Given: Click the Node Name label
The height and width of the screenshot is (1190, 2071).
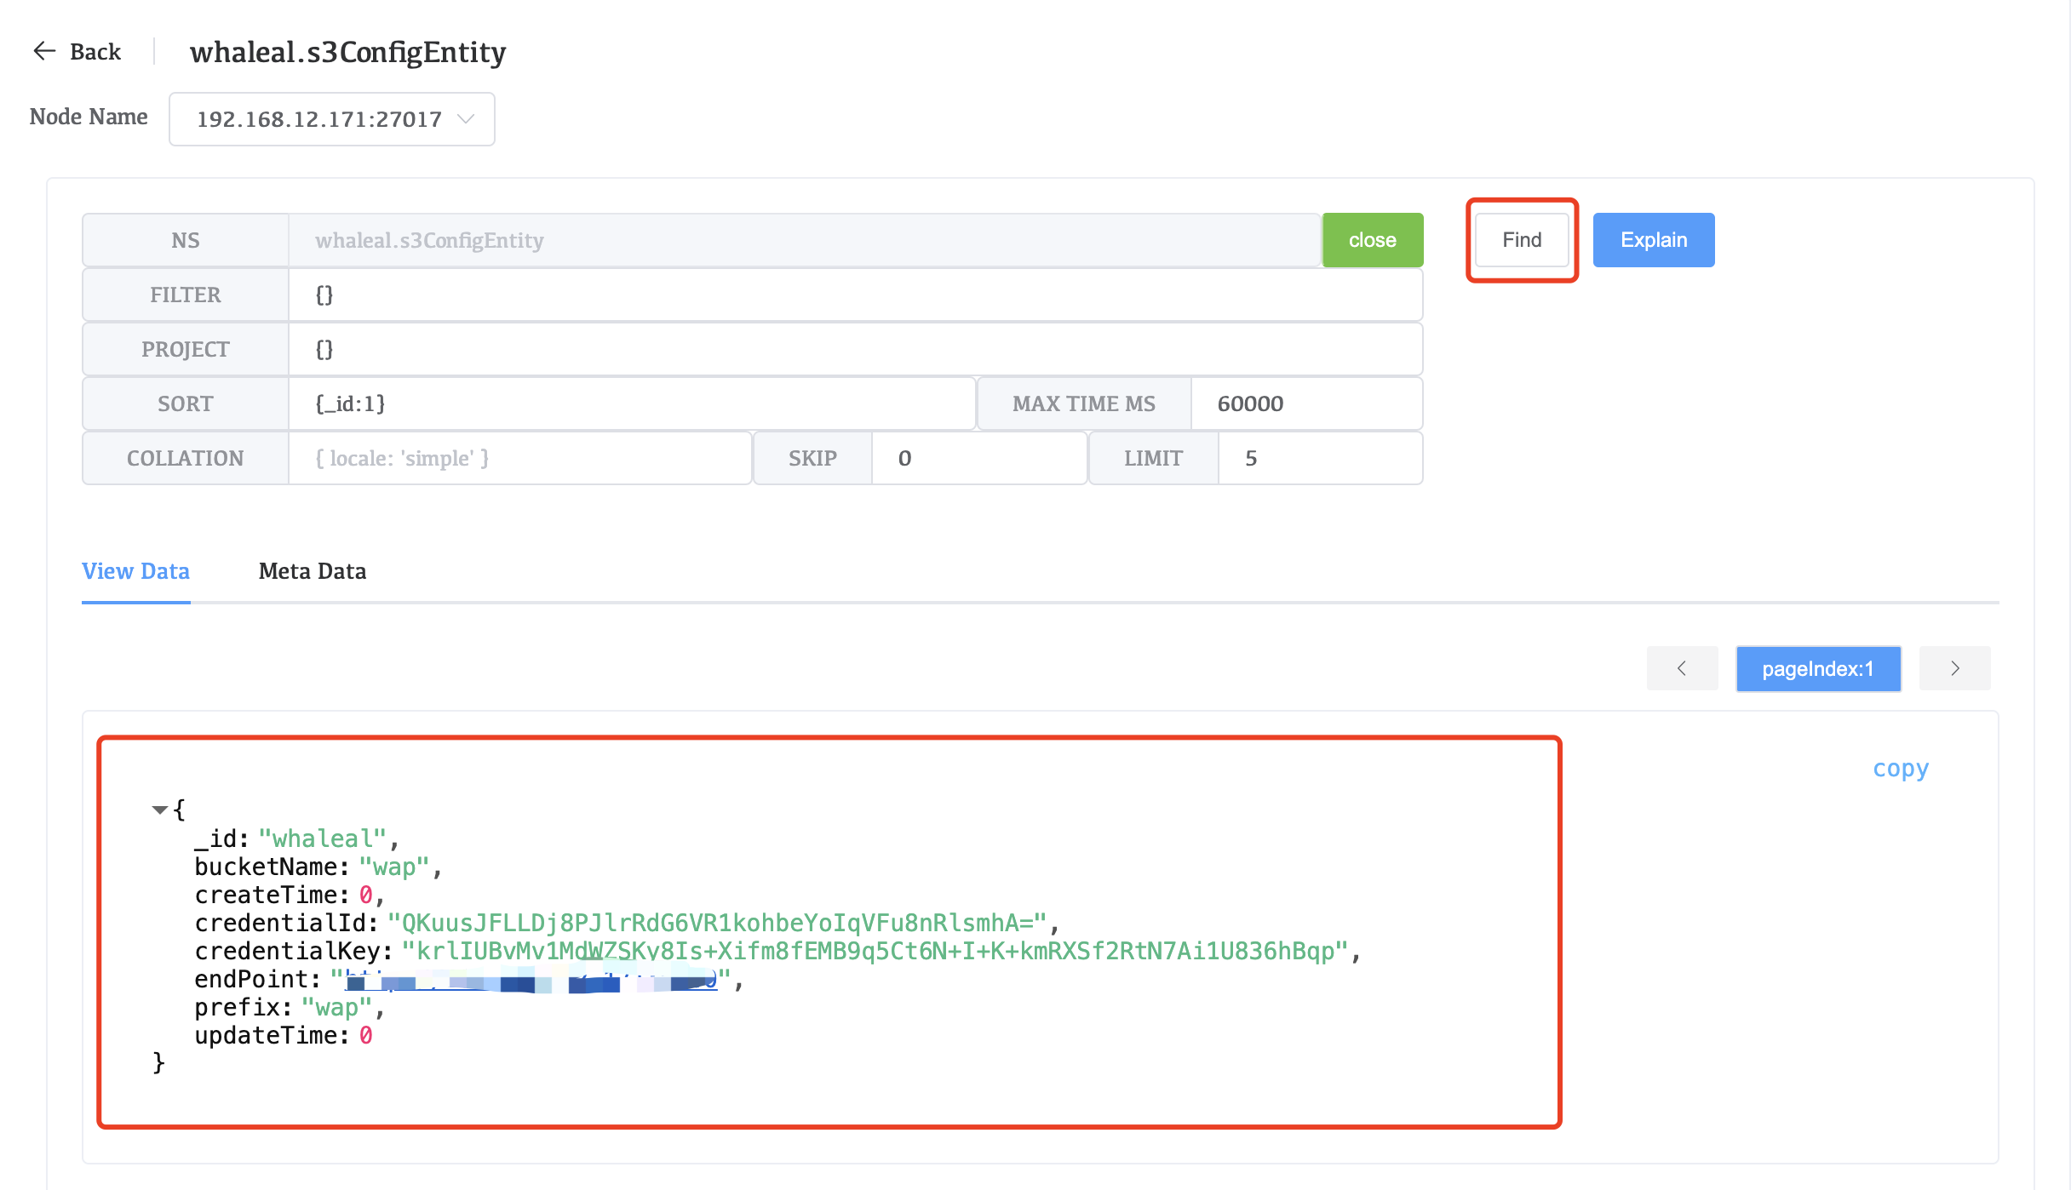Looking at the screenshot, I should (x=89, y=117).
